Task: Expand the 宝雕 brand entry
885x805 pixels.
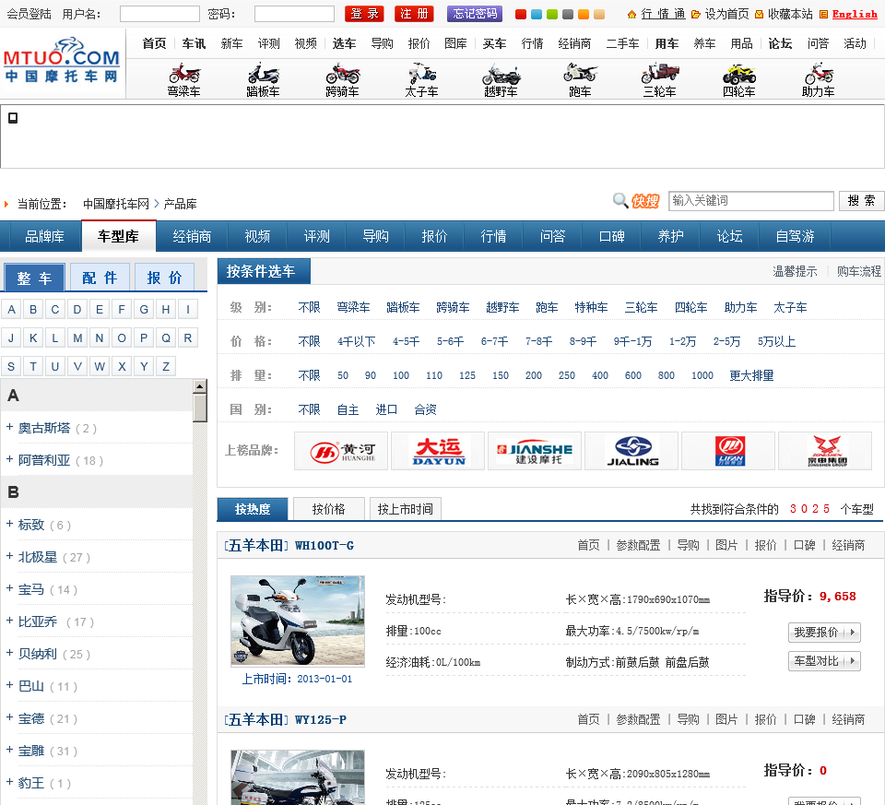Action: 9,751
